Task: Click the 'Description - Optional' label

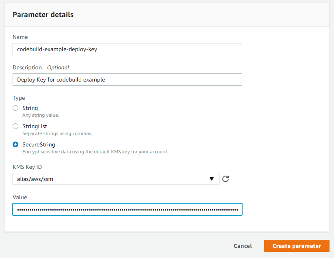Action: pos(41,67)
